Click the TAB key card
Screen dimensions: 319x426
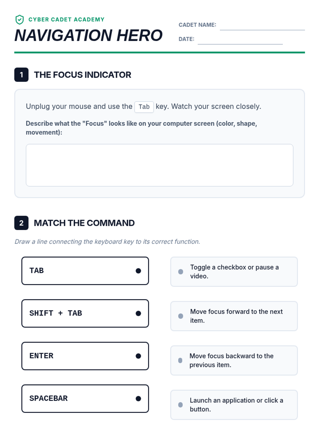(85, 271)
